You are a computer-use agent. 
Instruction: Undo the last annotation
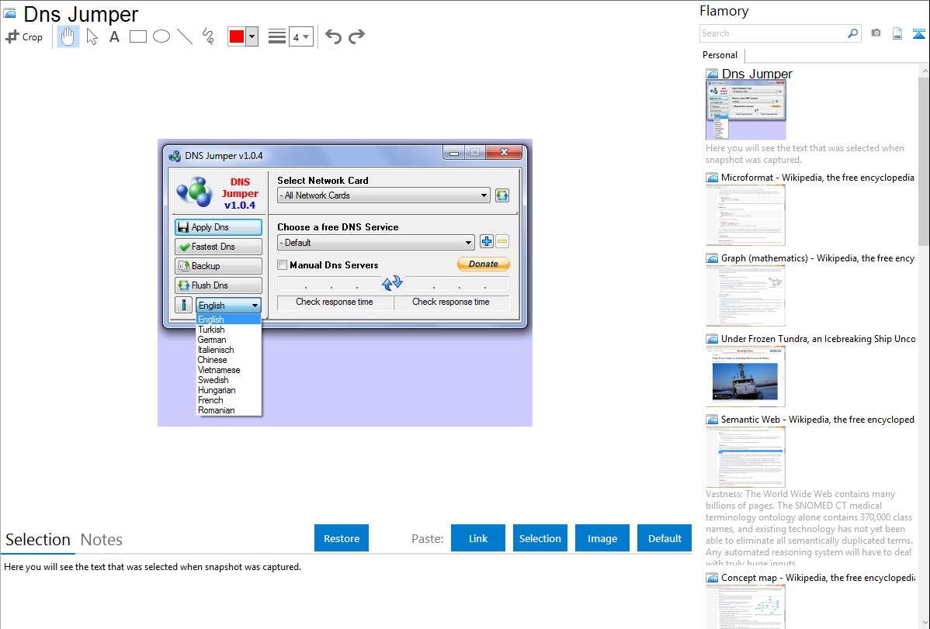click(x=333, y=36)
